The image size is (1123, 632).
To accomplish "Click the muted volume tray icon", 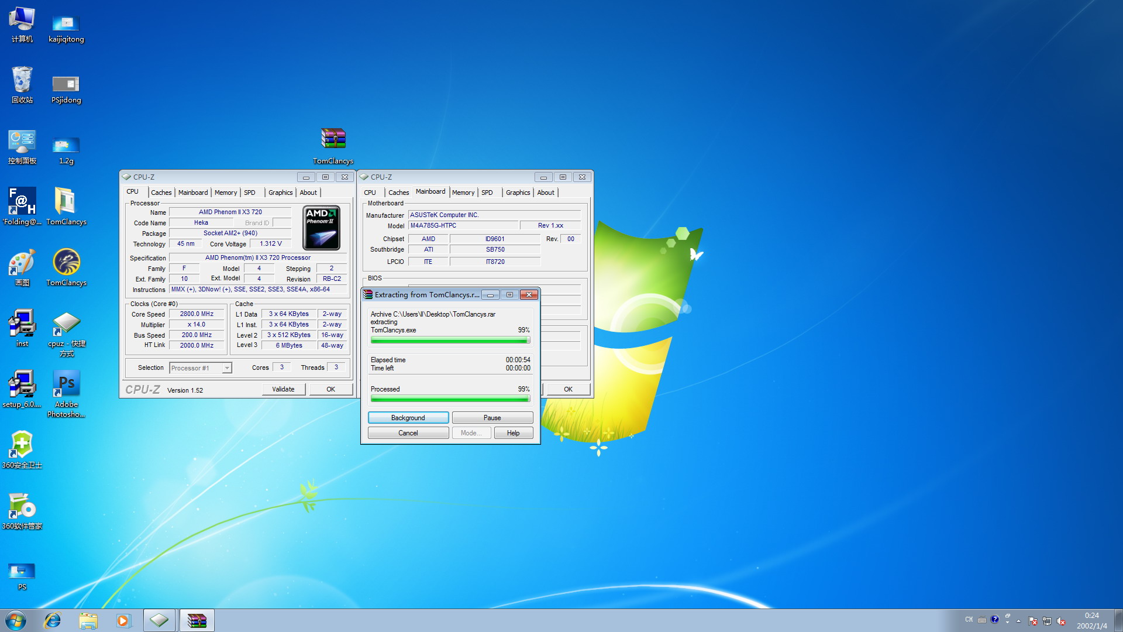I will coord(1061,621).
